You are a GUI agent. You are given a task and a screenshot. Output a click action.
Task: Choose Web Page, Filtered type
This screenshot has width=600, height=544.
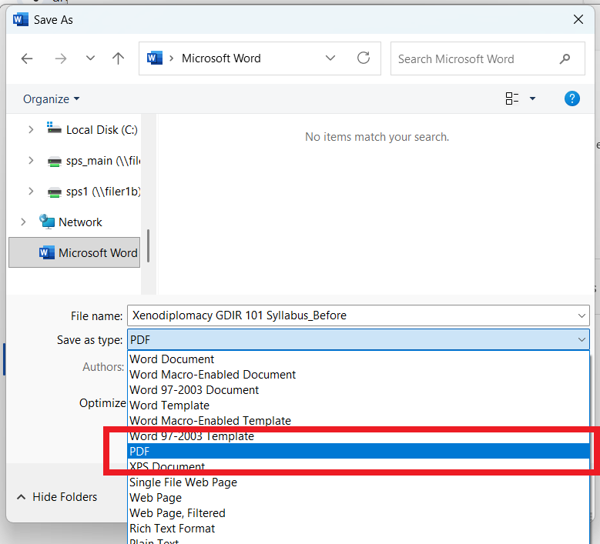pyautogui.click(x=358, y=513)
